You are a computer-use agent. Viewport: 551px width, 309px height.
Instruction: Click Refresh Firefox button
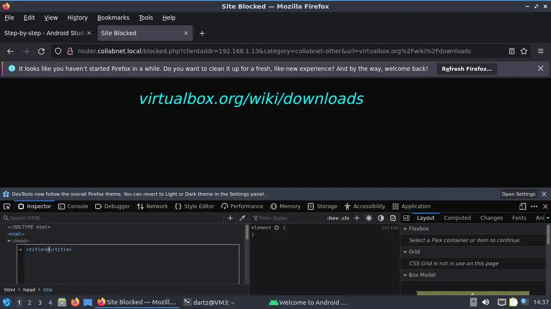click(467, 69)
